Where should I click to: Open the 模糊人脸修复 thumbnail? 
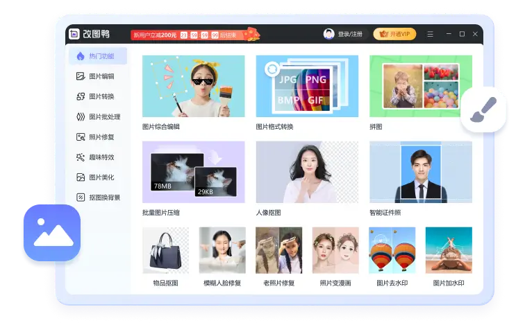point(222,250)
